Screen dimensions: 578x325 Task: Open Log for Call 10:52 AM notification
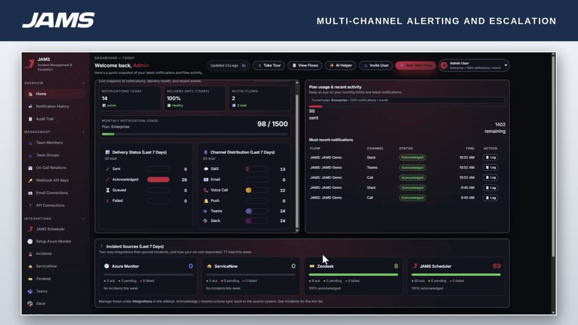pos(491,178)
